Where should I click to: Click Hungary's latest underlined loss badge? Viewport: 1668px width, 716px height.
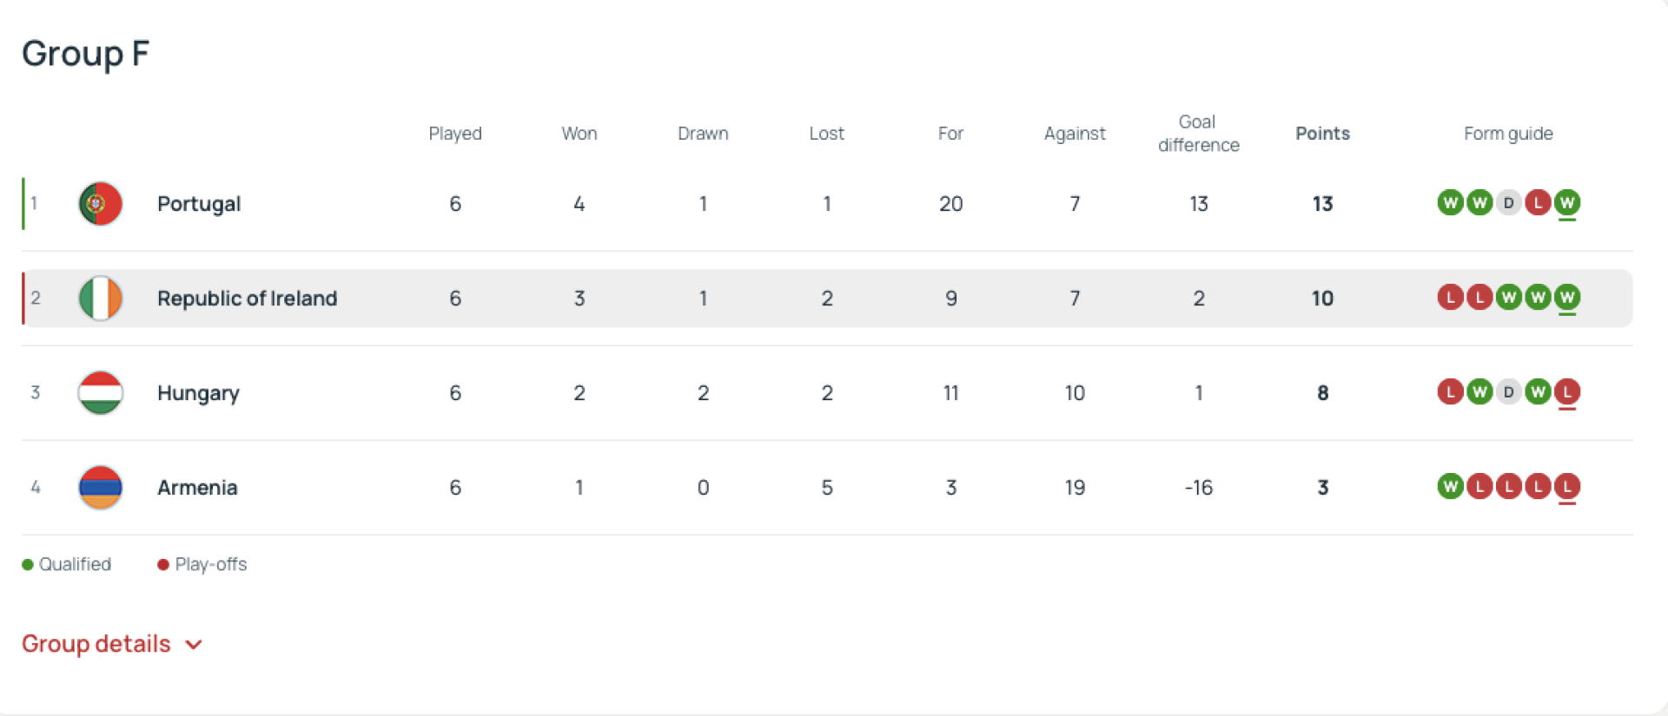1567,392
